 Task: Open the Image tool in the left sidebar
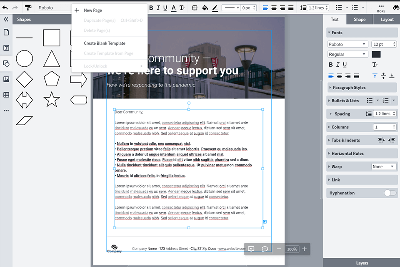(6, 79)
